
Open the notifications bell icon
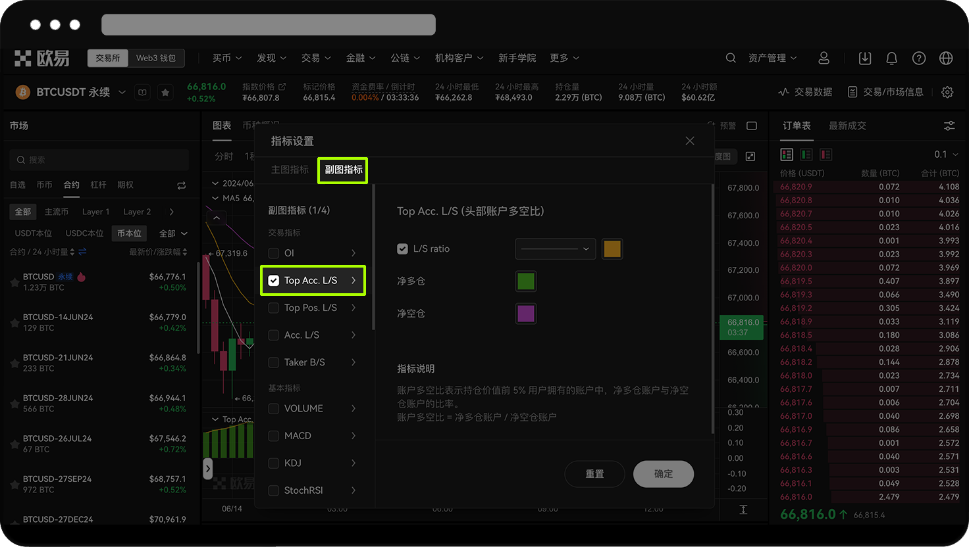[891, 58]
